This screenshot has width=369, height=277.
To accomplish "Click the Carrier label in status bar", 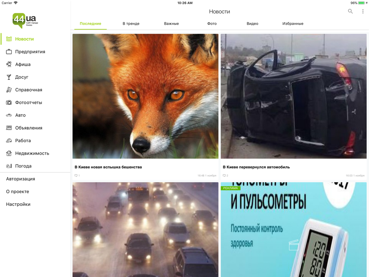I will (x=7, y=3).
